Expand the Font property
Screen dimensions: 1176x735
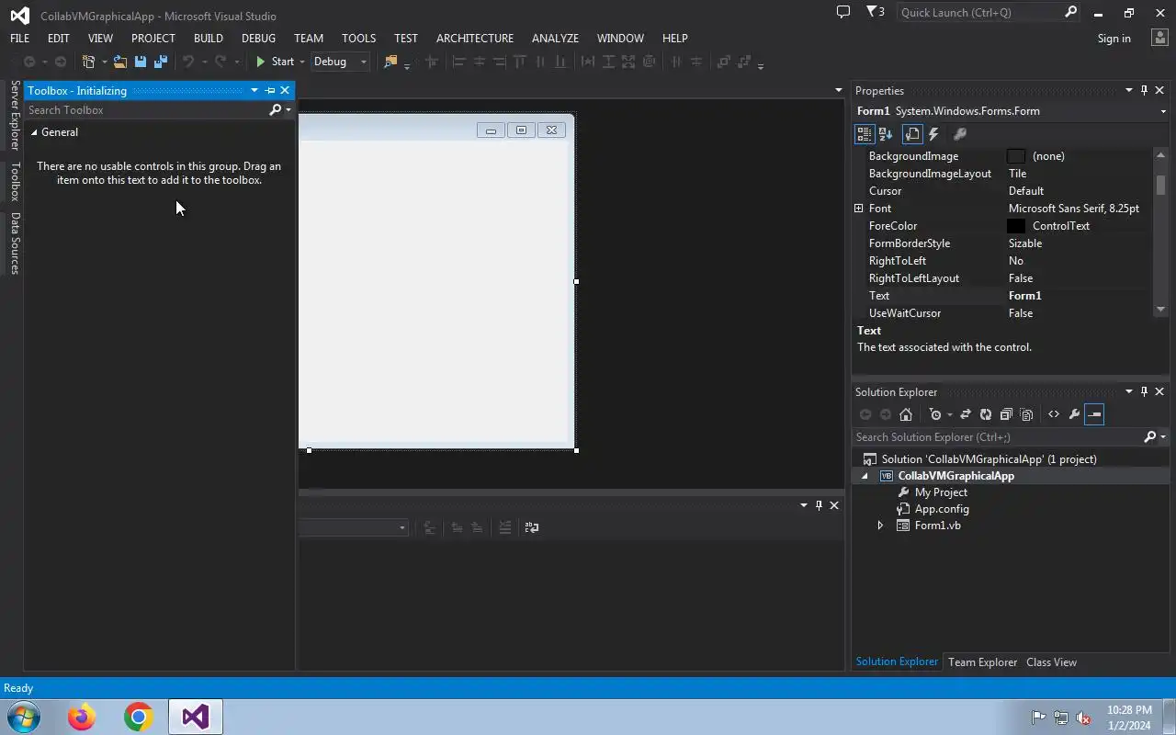click(x=859, y=209)
